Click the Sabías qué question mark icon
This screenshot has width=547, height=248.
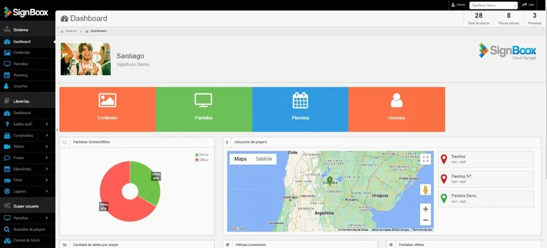click(7, 124)
